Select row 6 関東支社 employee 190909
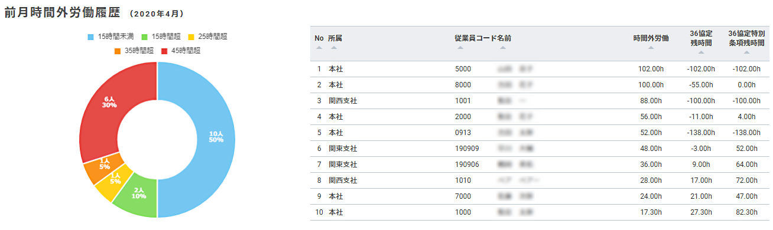 coord(541,149)
